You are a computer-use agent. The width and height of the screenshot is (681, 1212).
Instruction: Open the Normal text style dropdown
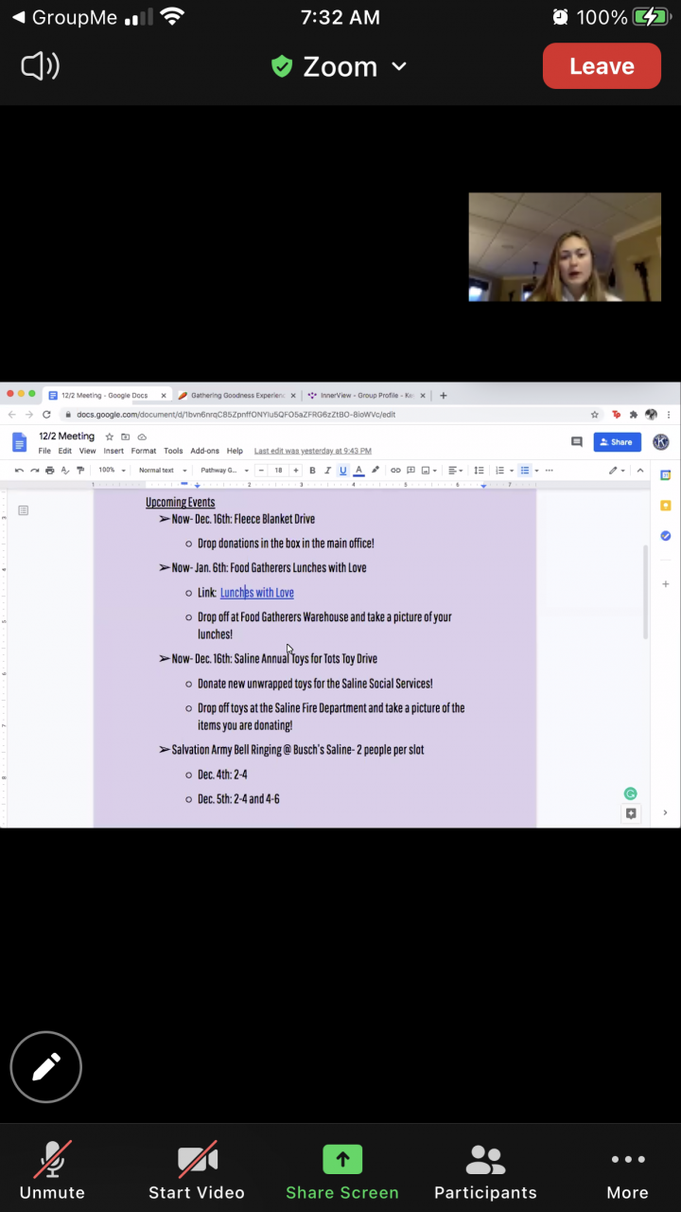(163, 471)
